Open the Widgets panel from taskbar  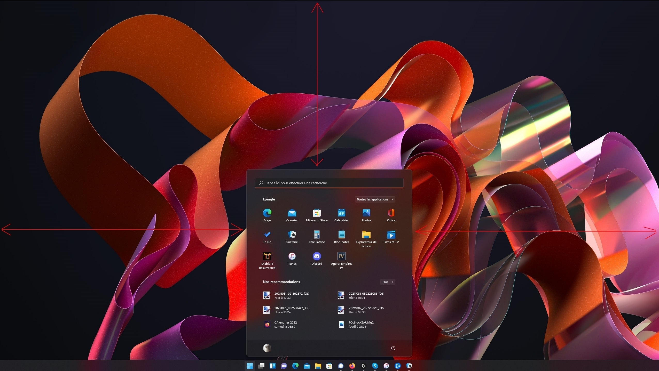(x=273, y=366)
